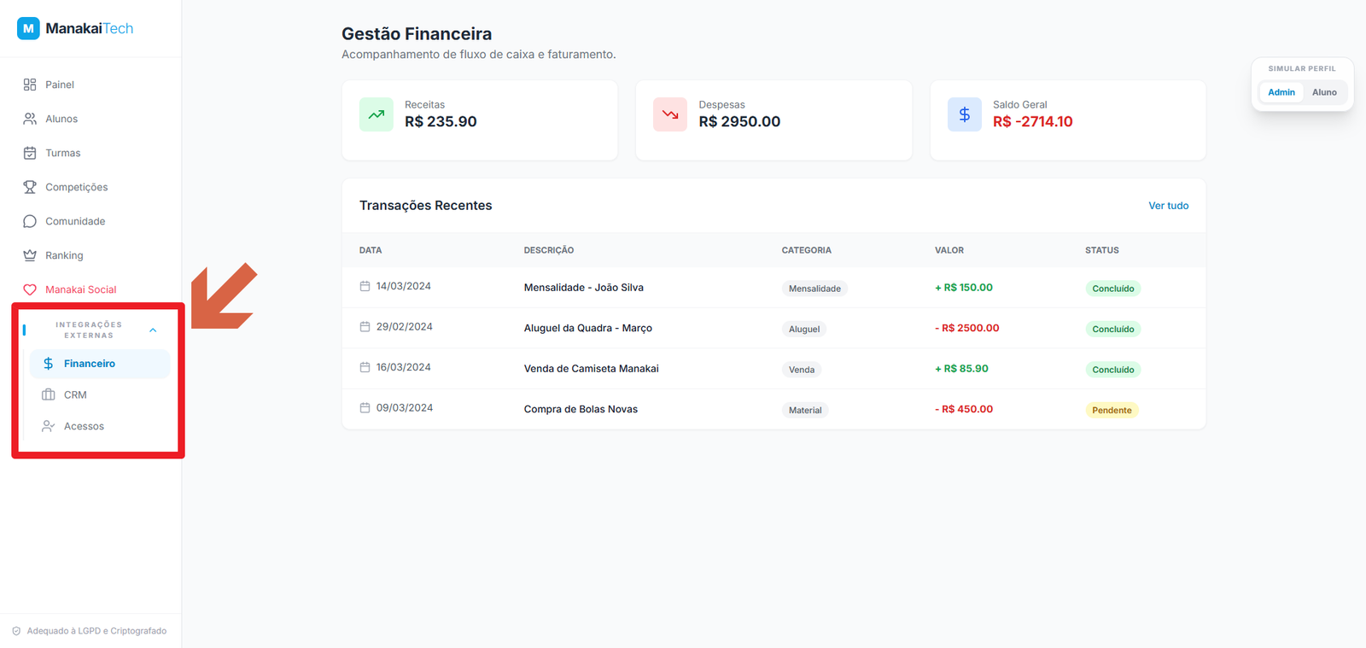Screen dimensions: 1366x648
Task: Collapse the Integrações Externas chevron
Action: (153, 330)
